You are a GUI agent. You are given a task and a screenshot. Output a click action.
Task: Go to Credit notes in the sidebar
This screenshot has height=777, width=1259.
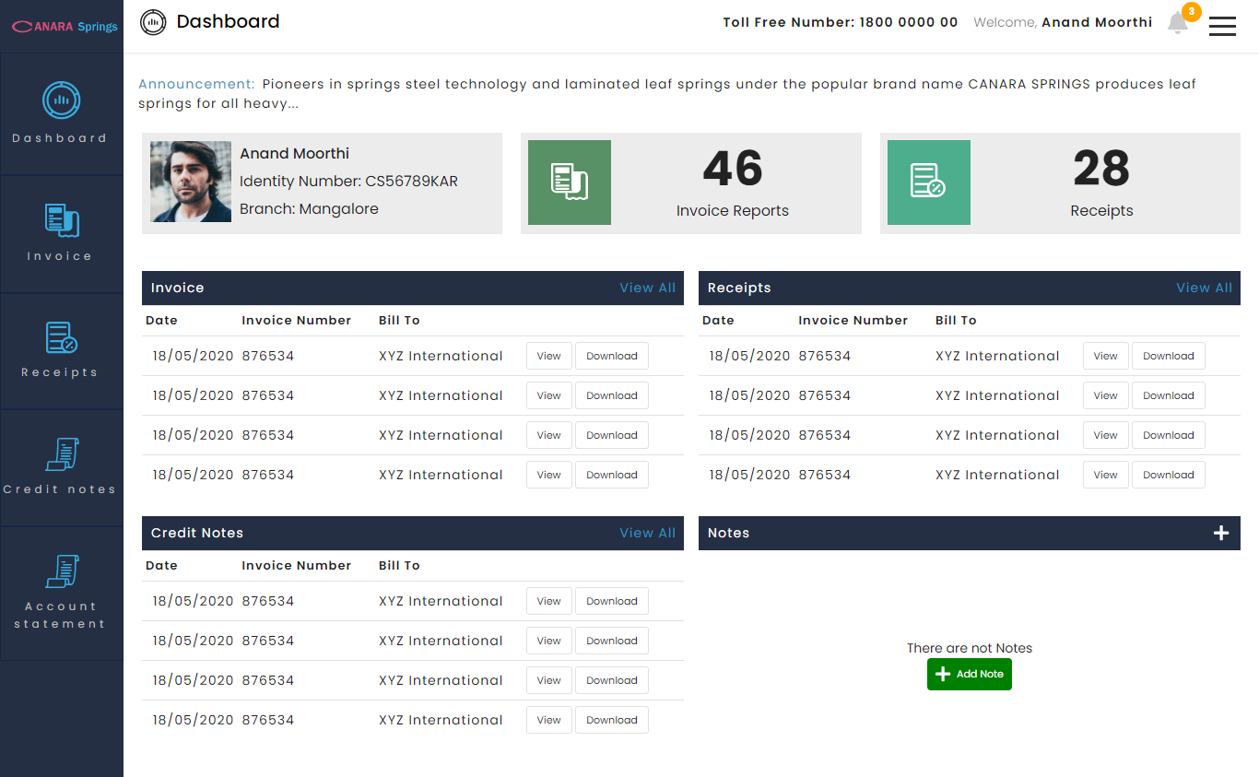62,454
